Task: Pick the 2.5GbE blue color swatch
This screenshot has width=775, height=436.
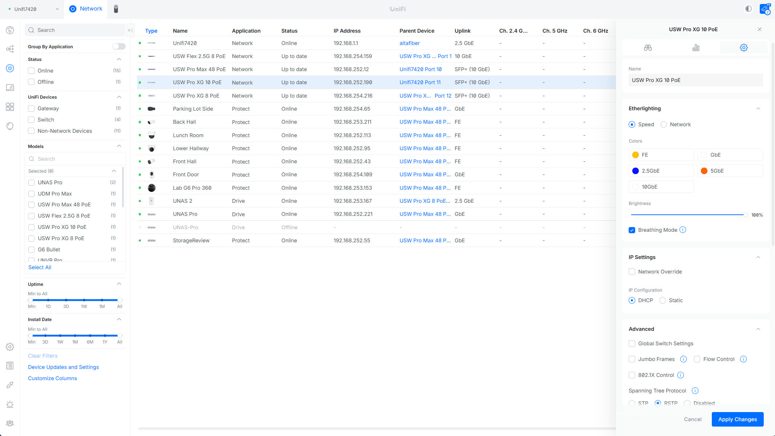Action: (635, 171)
